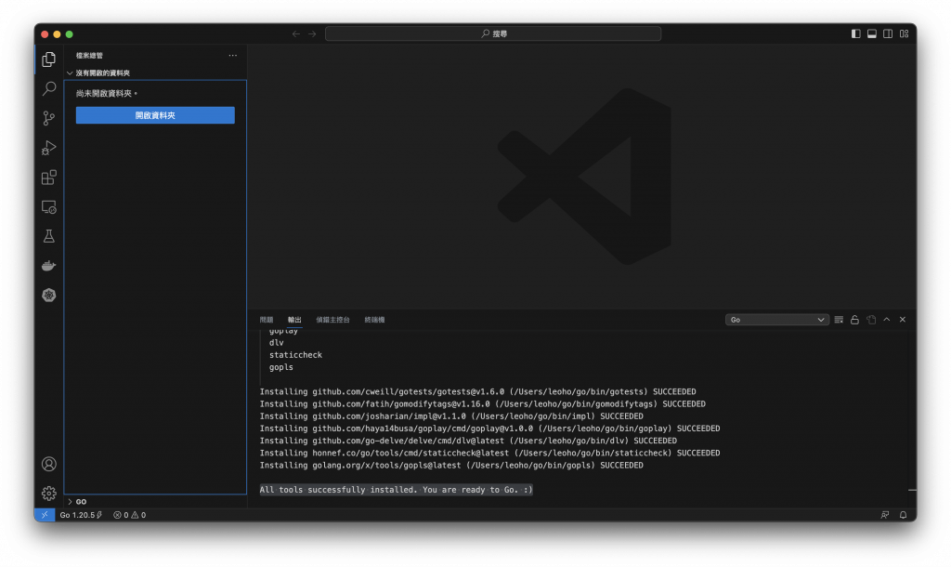Open the Docker view

pos(49,266)
